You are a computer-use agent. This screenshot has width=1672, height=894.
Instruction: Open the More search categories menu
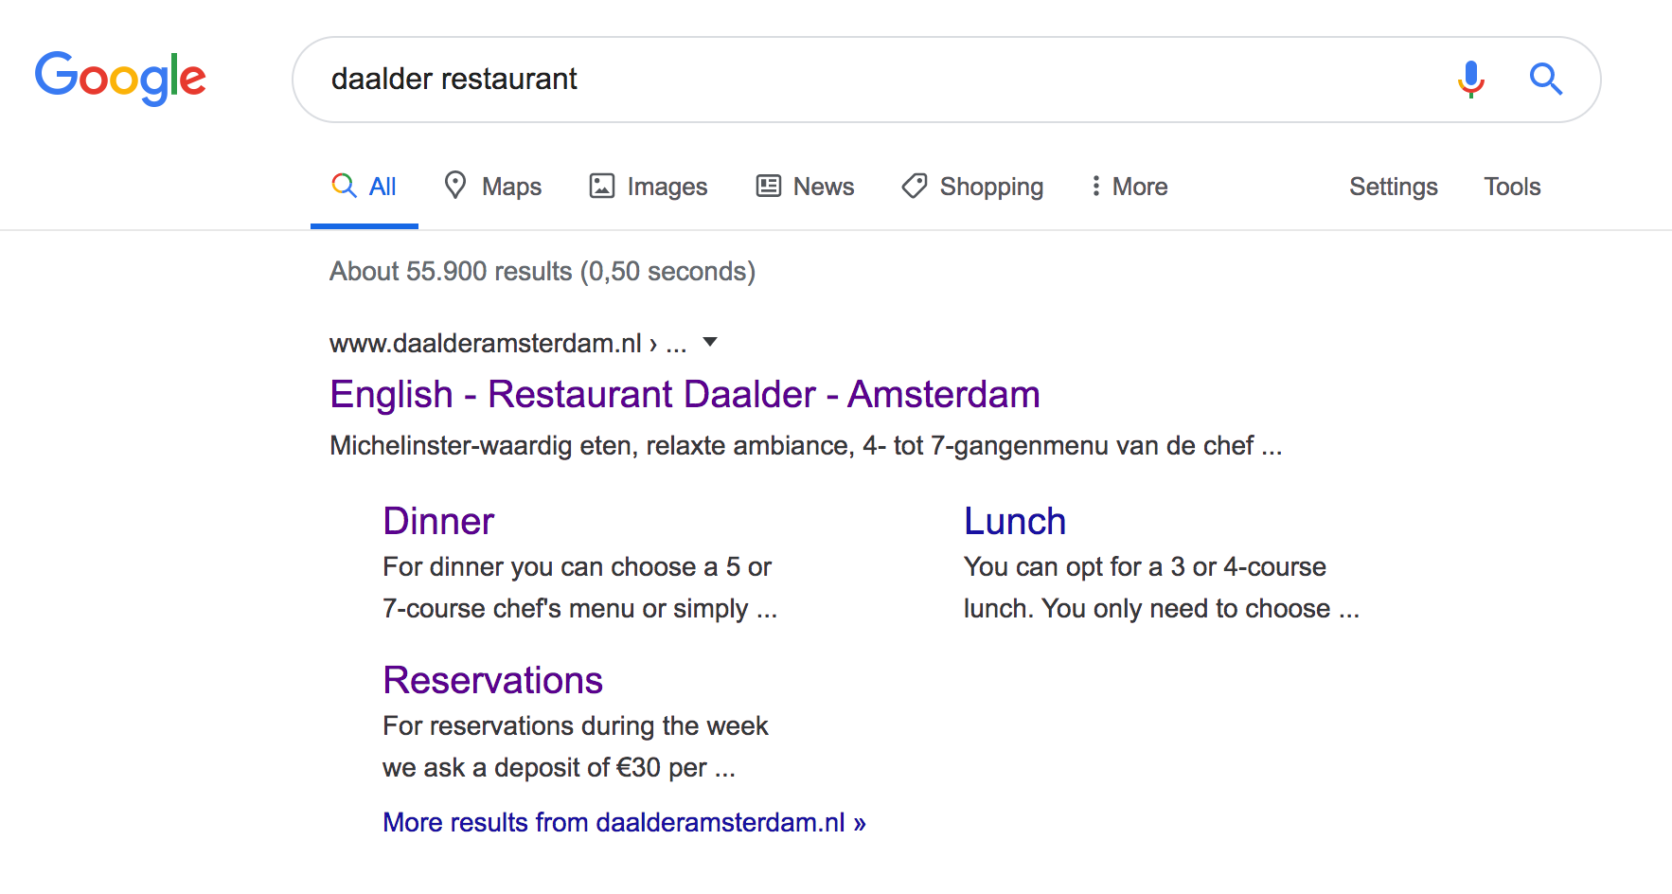pos(1129,187)
